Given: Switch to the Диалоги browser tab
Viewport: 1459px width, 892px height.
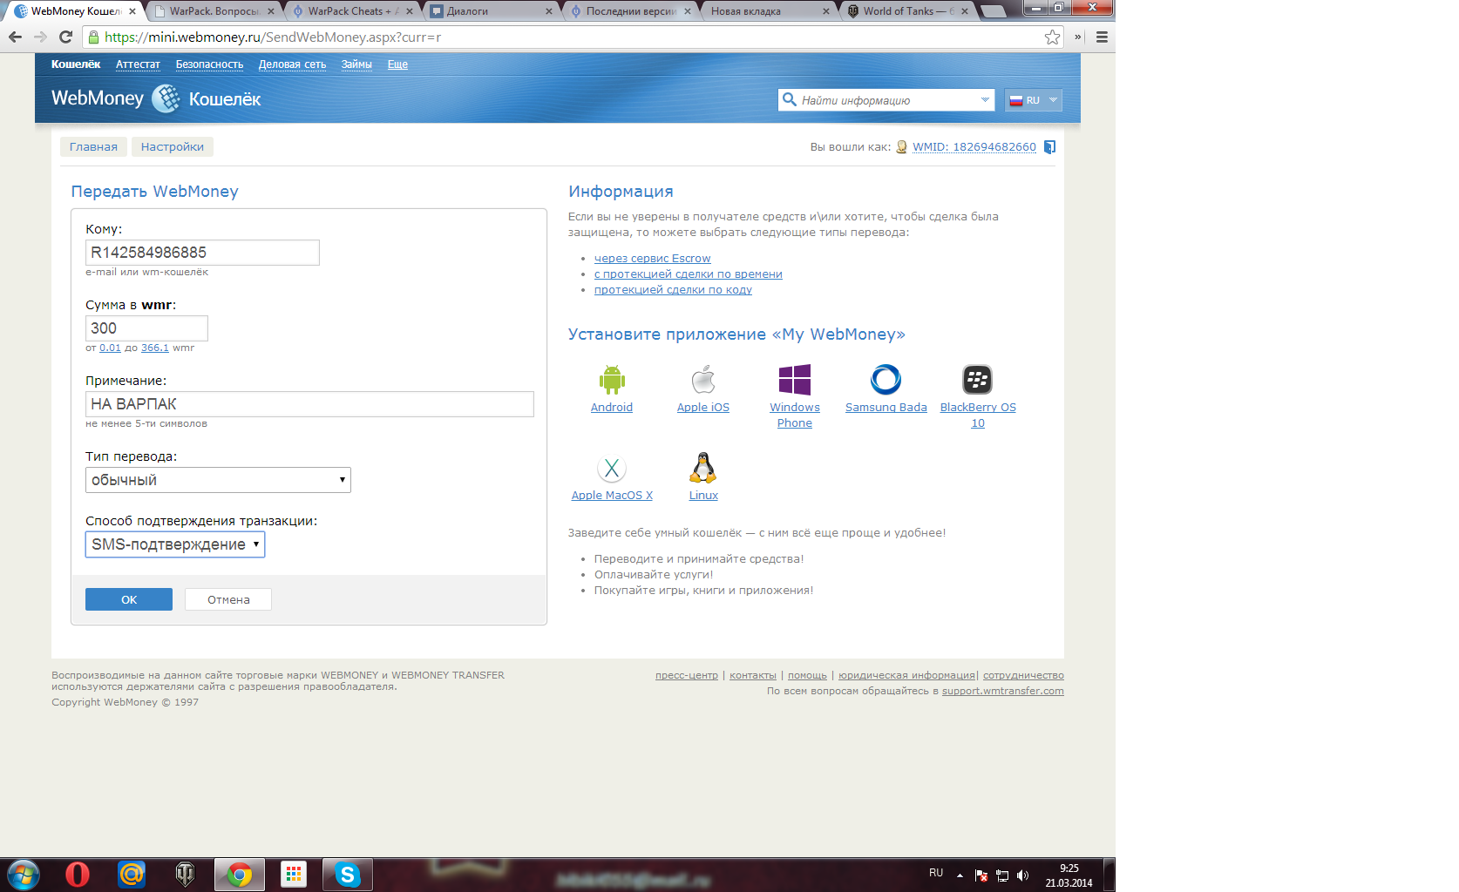Looking at the screenshot, I should pos(492,11).
